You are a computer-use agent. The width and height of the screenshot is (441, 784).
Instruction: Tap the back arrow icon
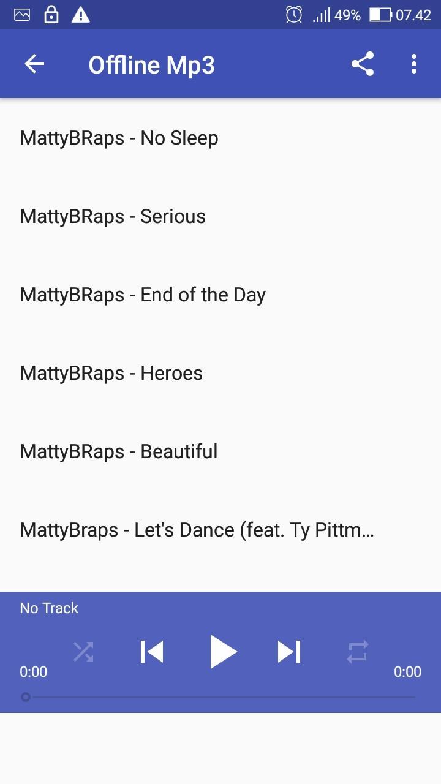(x=34, y=64)
